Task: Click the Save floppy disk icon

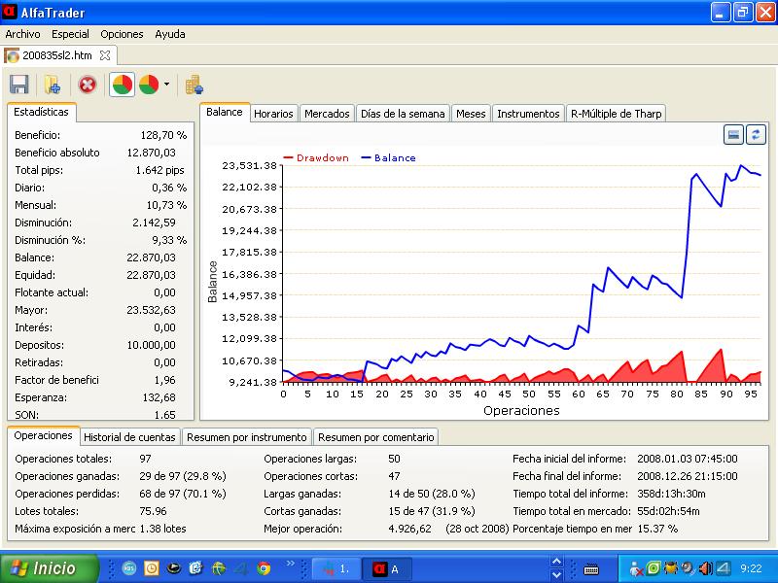Action: point(18,85)
